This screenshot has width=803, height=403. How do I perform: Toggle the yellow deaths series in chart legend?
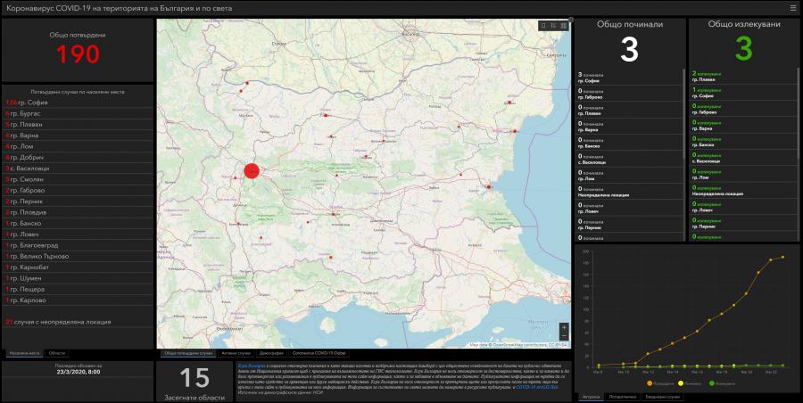[680, 383]
